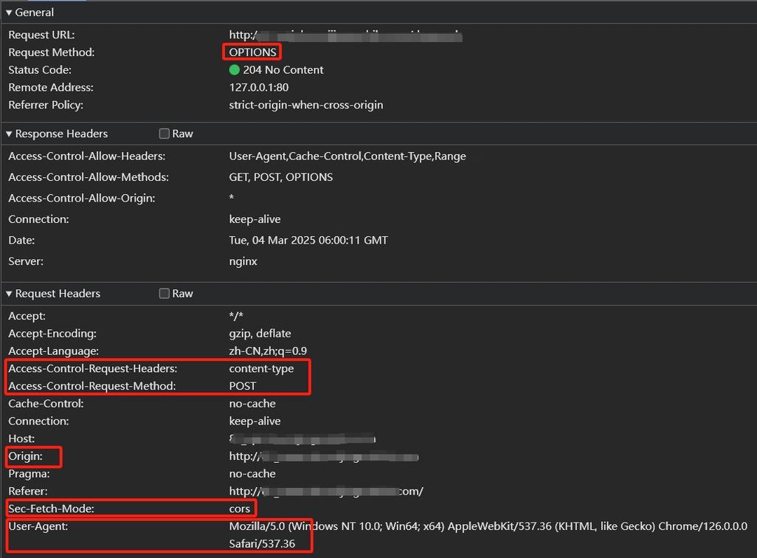The width and height of the screenshot is (757, 558).
Task: Collapse the Response Headers section
Action: (9, 134)
